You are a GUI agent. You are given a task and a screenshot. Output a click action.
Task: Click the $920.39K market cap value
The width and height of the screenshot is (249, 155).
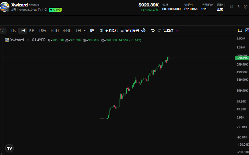[x=148, y=5]
